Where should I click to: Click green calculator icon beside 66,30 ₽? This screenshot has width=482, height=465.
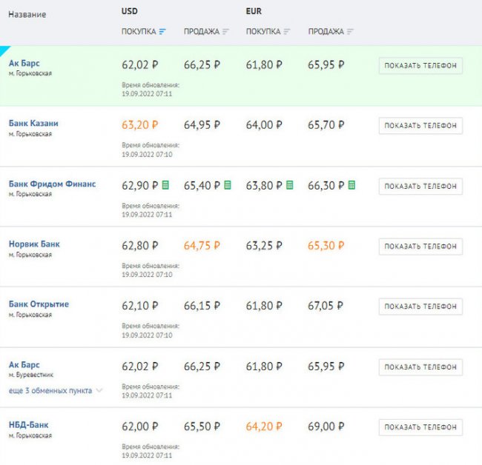tap(351, 184)
